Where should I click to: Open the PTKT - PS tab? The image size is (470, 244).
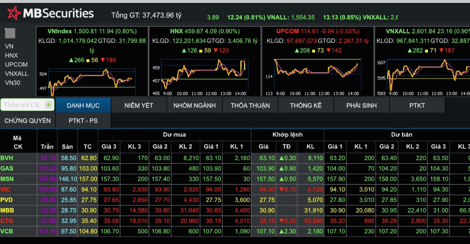[x=83, y=120]
